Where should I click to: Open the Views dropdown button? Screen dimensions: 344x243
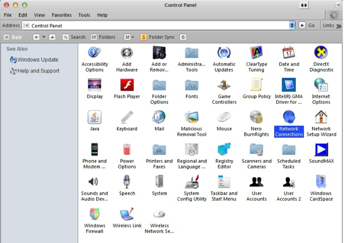coord(129,37)
